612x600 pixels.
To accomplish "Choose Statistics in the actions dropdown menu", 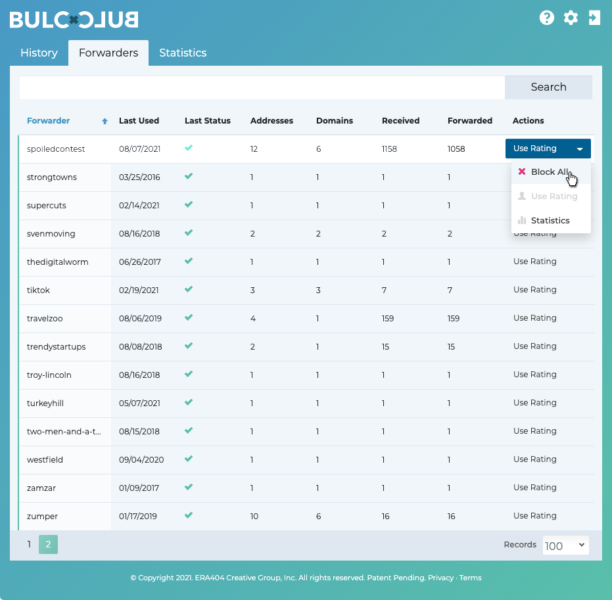I will (551, 220).
